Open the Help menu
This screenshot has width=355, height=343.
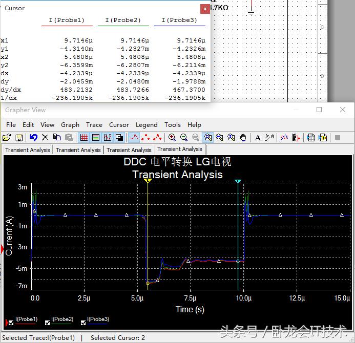point(194,125)
